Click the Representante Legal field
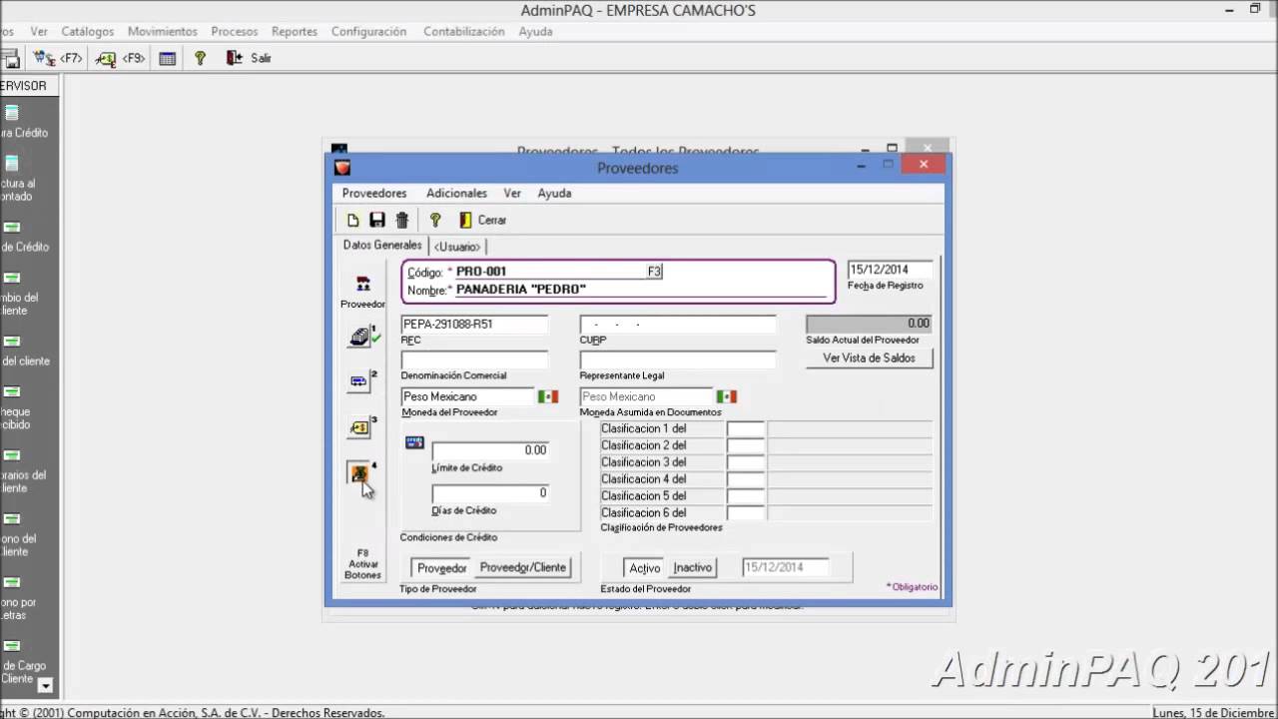 point(678,359)
